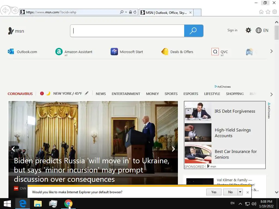
Task: Open Internet Explorer Tools gear icon
Action: [275, 12]
